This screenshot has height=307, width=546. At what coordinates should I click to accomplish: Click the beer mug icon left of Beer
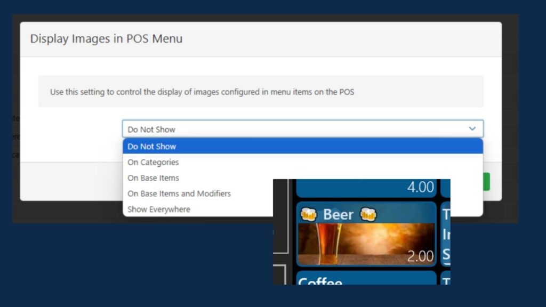pos(309,214)
